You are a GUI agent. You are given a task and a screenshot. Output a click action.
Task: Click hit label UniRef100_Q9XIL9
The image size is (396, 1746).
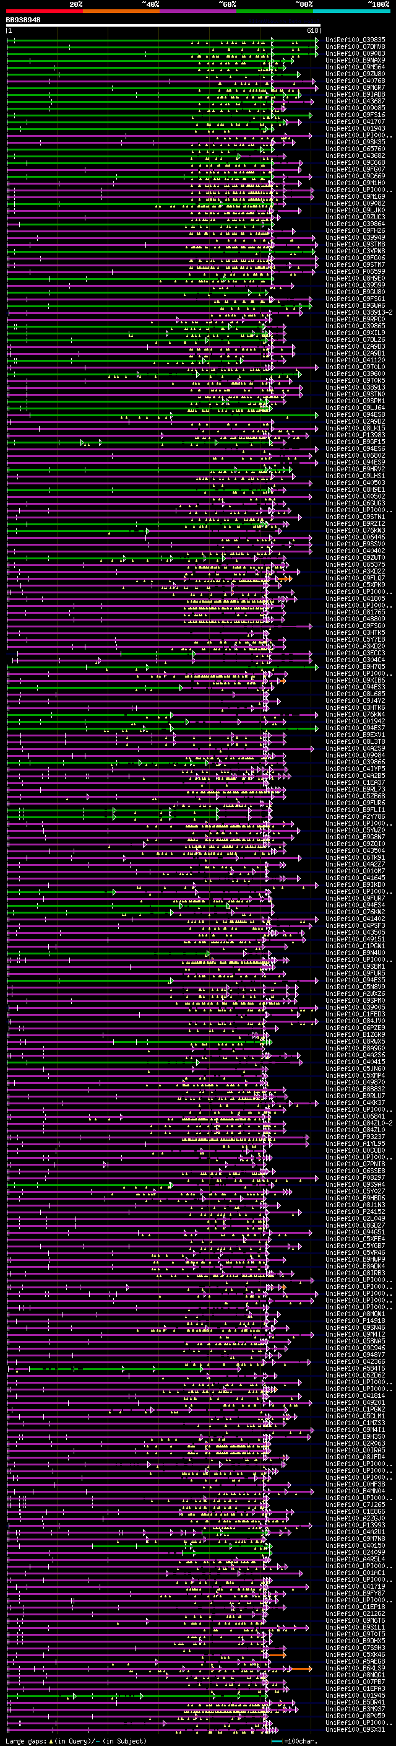point(355,333)
